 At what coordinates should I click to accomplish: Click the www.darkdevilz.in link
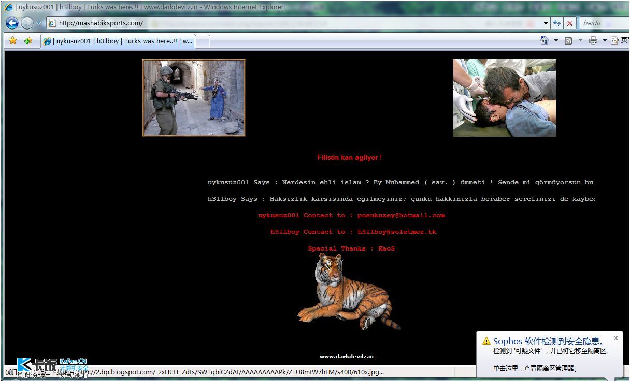pos(346,356)
